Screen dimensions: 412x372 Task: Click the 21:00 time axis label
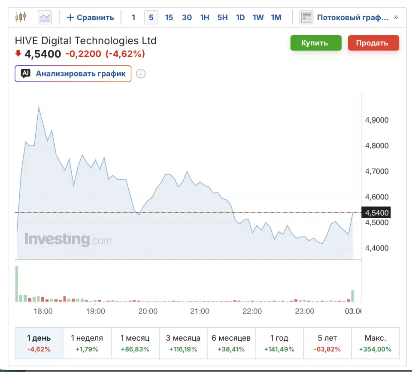click(x=200, y=311)
